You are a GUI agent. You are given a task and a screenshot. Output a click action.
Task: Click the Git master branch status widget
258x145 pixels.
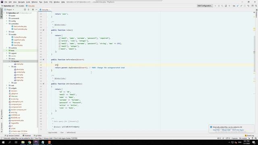point(243,138)
